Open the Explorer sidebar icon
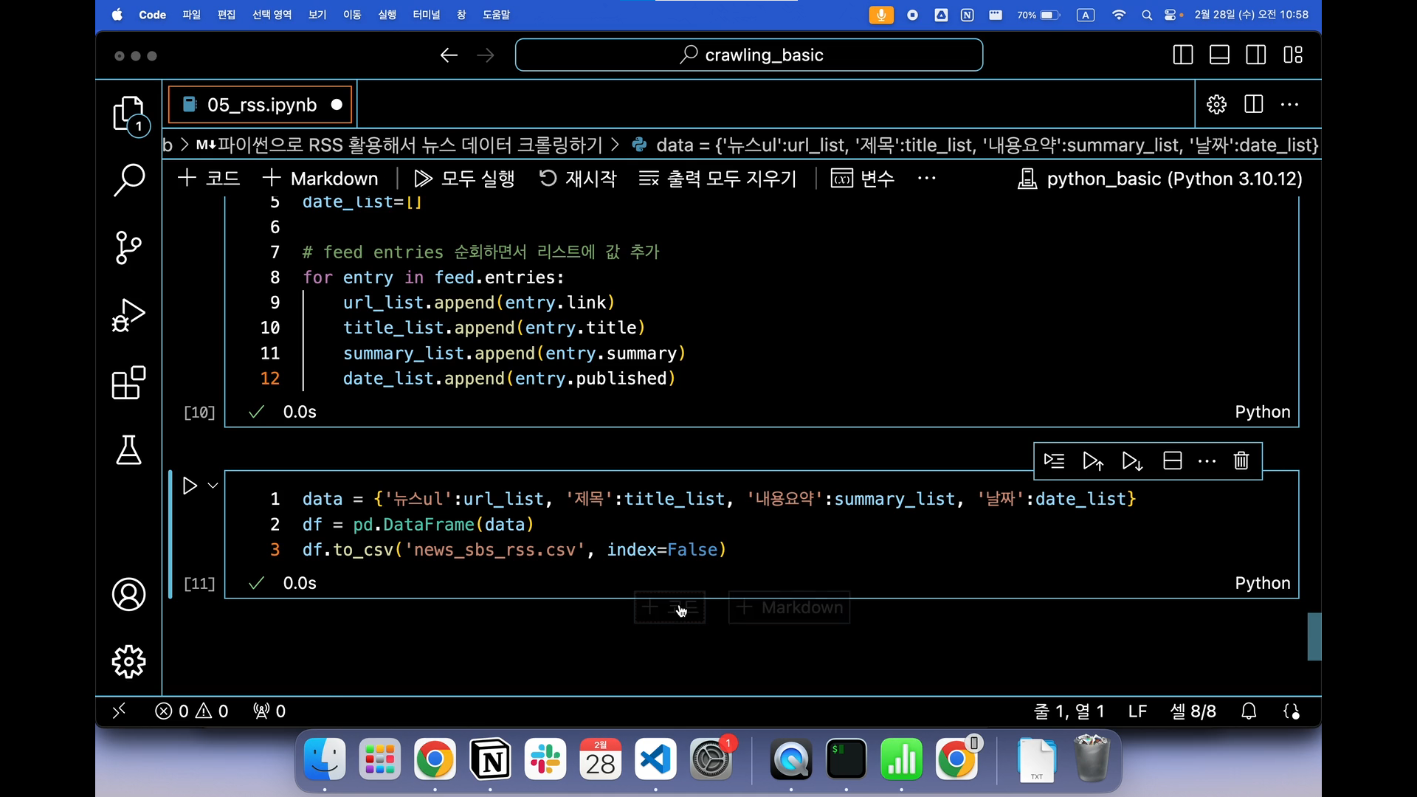 pyautogui.click(x=128, y=114)
